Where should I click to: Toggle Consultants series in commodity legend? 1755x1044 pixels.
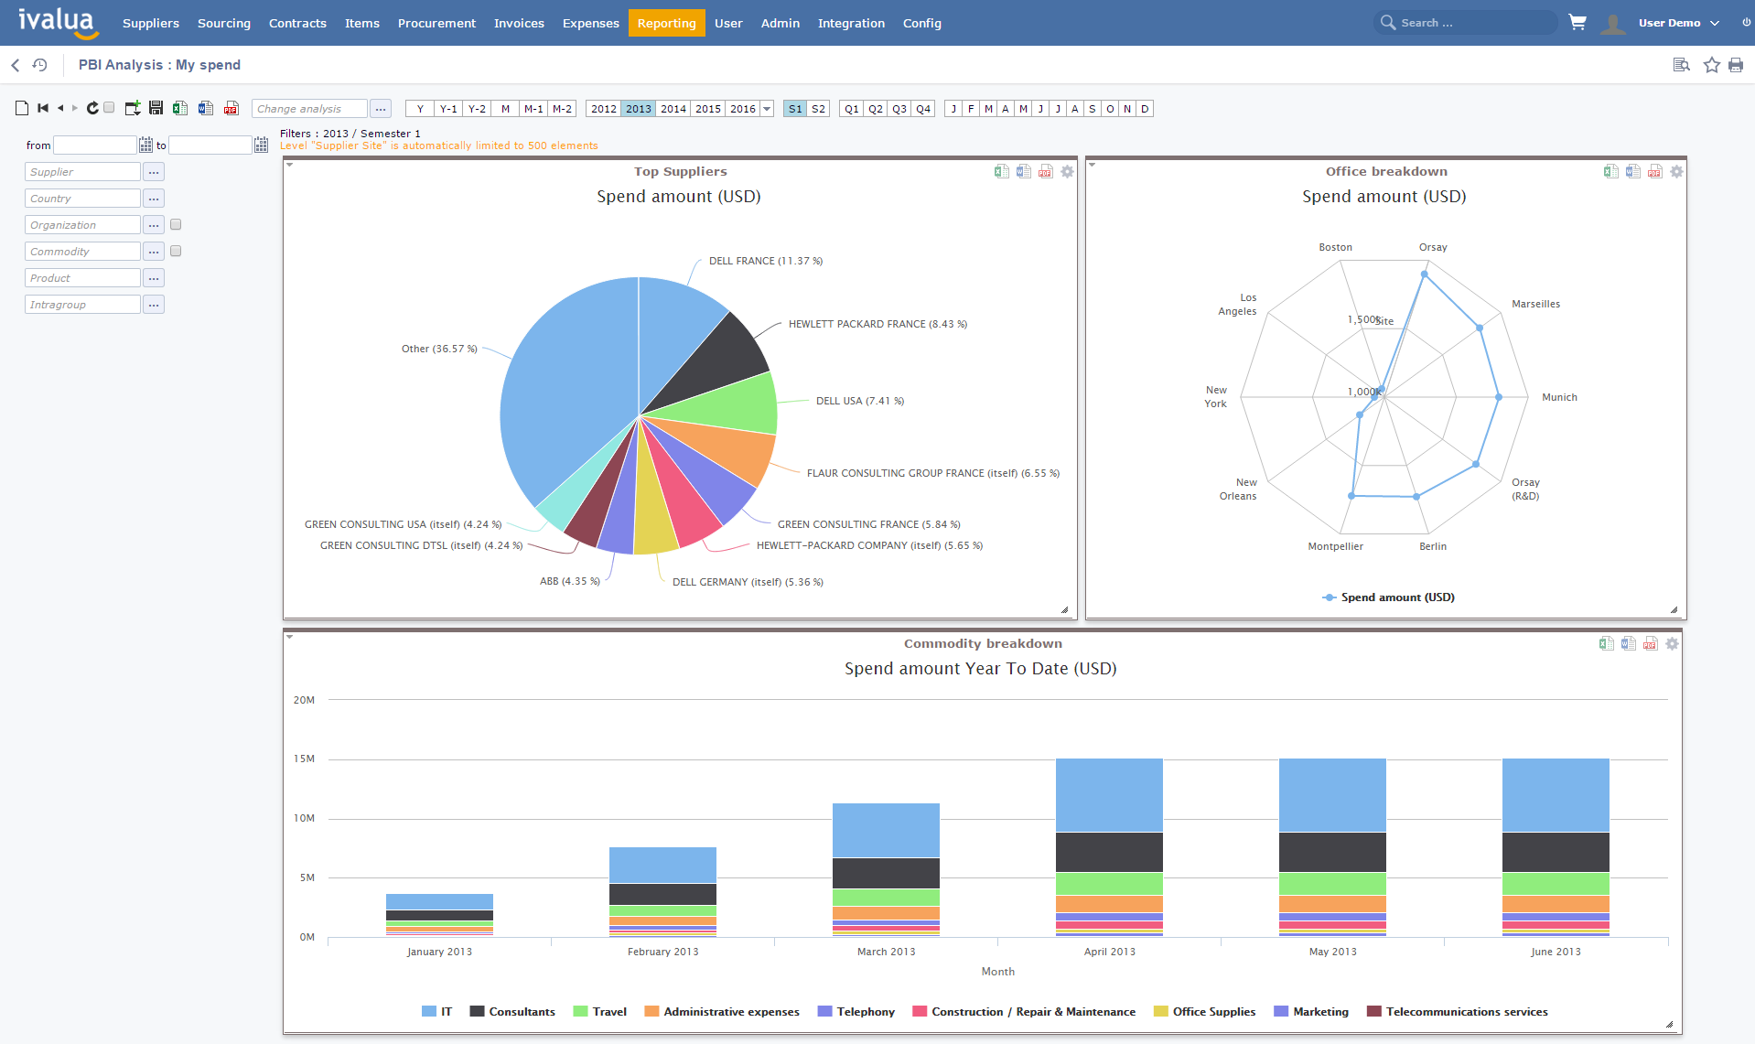point(512,1011)
